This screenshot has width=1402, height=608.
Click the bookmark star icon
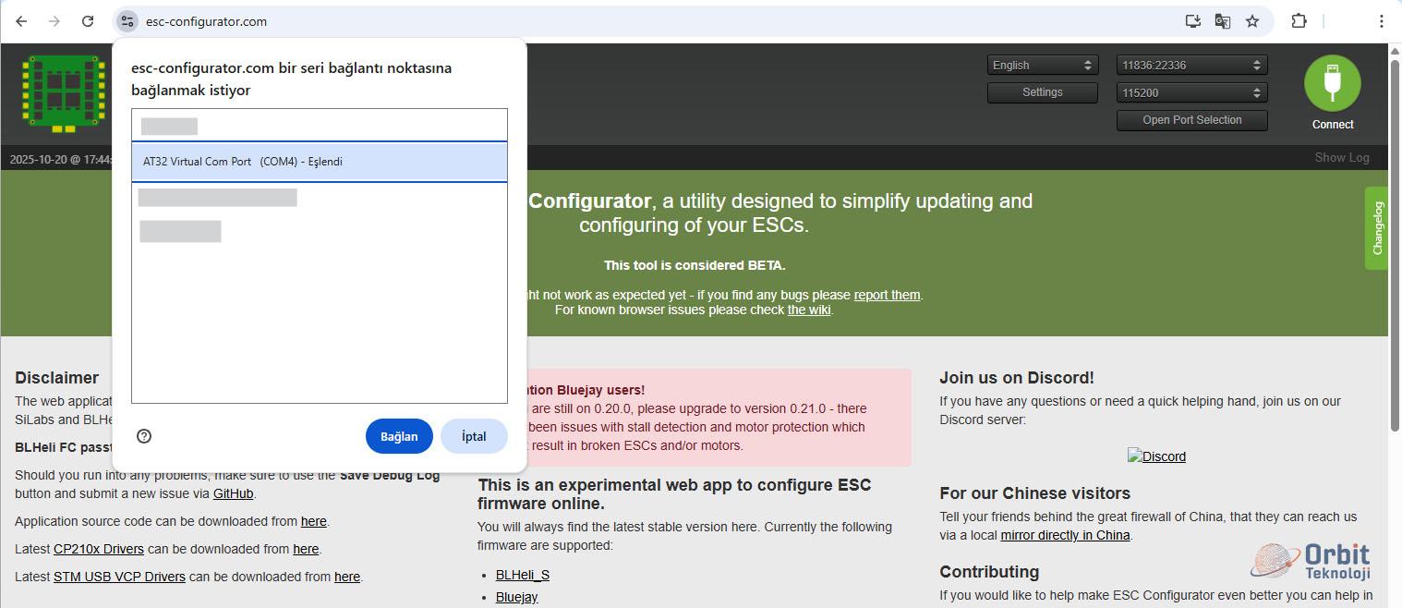[1252, 21]
